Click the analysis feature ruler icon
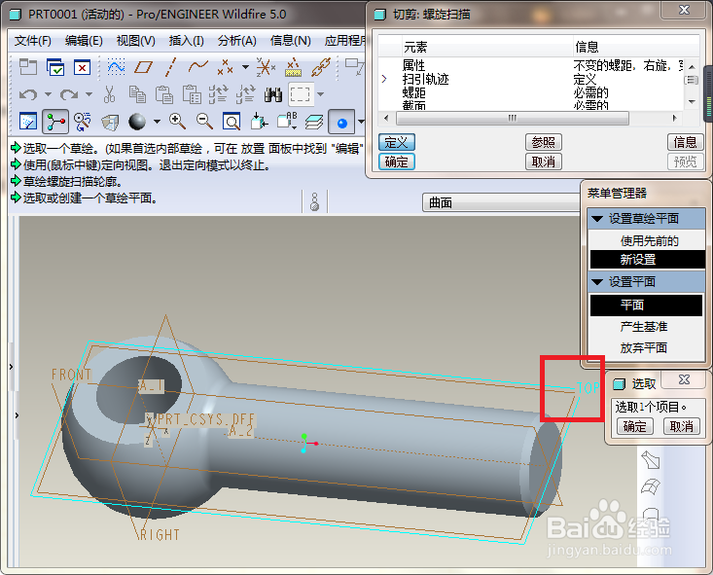The width and height of the screenshot is (713, 575). point(294,67)
